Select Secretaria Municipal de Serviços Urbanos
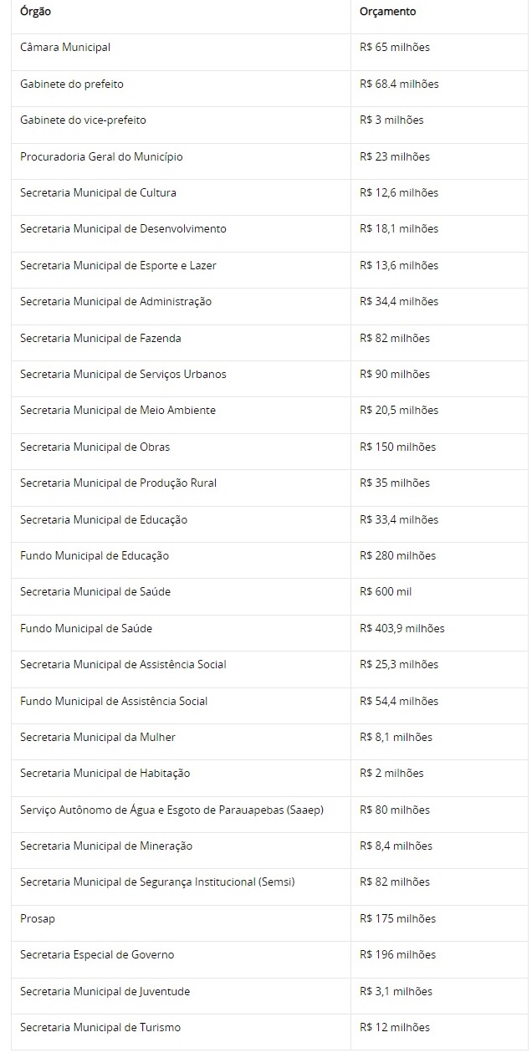532x1063 pixels. point(123,374)
